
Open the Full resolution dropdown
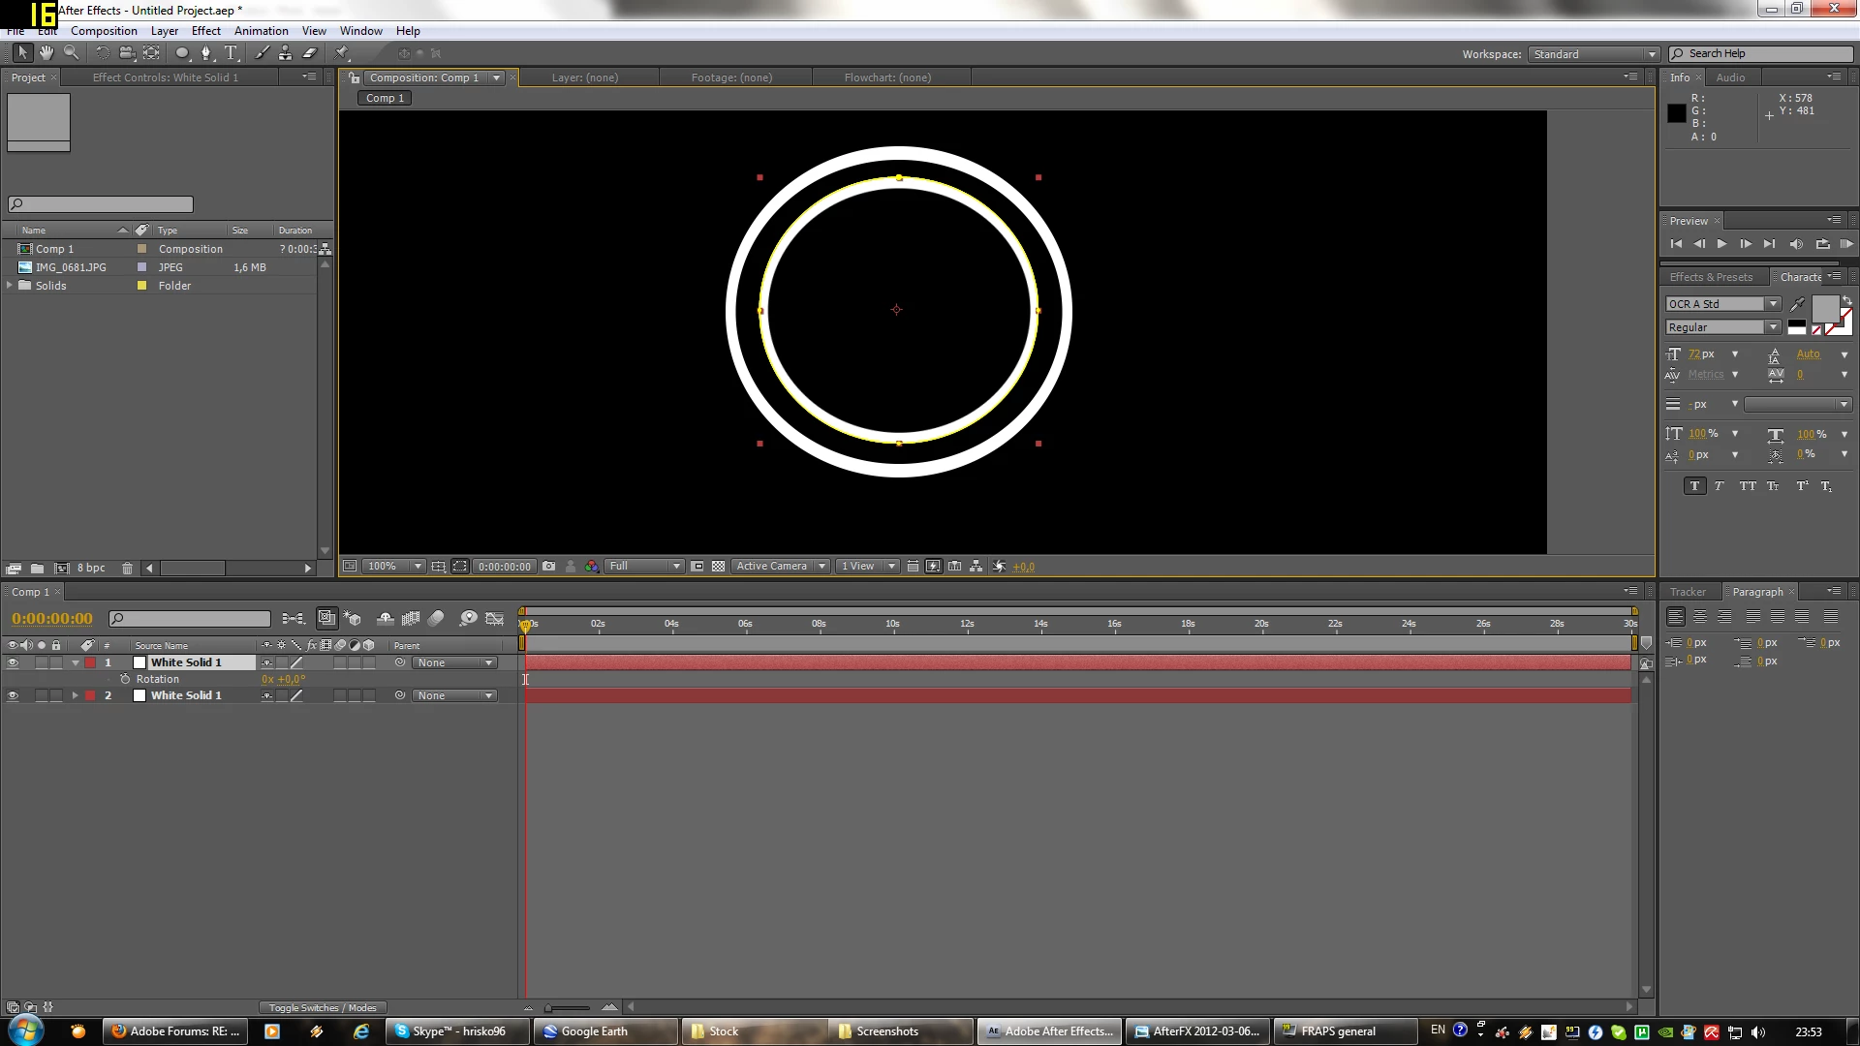click(644, 567)
